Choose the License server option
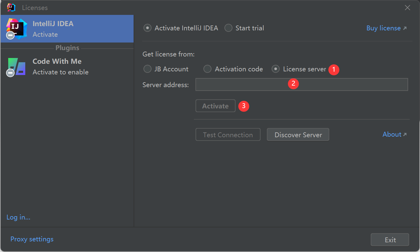The image size is (420, 252). click(275, 69)
